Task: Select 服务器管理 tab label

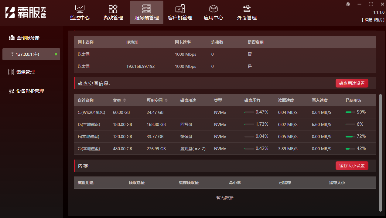Action: [x=147, y=18]
